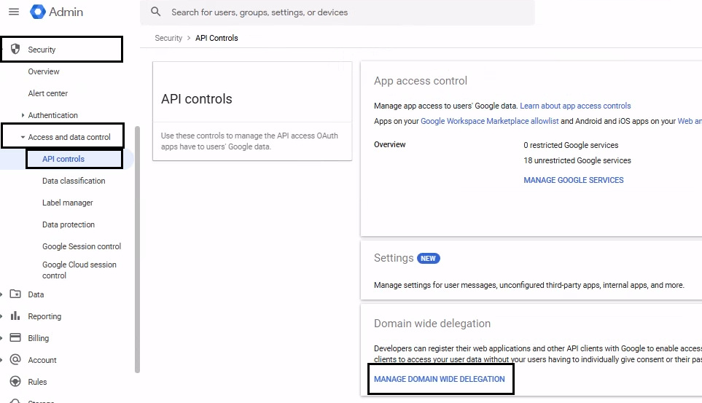Click the search magnifier icon

pos(155,12)
